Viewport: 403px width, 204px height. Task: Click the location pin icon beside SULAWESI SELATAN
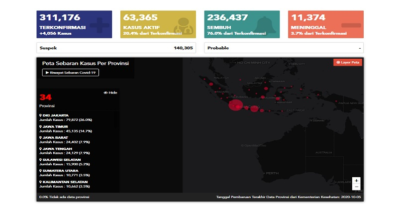click(41, 160)
